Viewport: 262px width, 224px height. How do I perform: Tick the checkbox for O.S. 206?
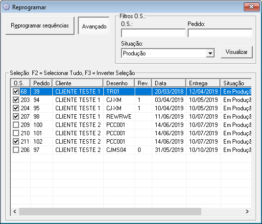(x=16, y=150)
